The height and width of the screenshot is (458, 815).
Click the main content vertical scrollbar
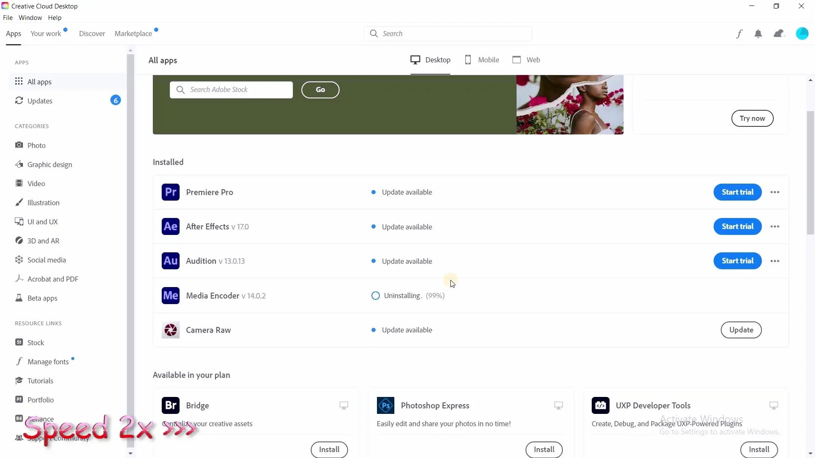[810, 172]
